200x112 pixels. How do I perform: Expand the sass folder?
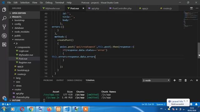coord(18,82)
